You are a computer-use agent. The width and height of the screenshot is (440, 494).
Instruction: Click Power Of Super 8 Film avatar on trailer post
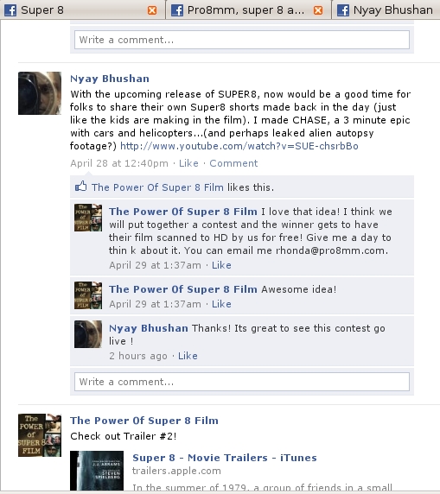40,435
